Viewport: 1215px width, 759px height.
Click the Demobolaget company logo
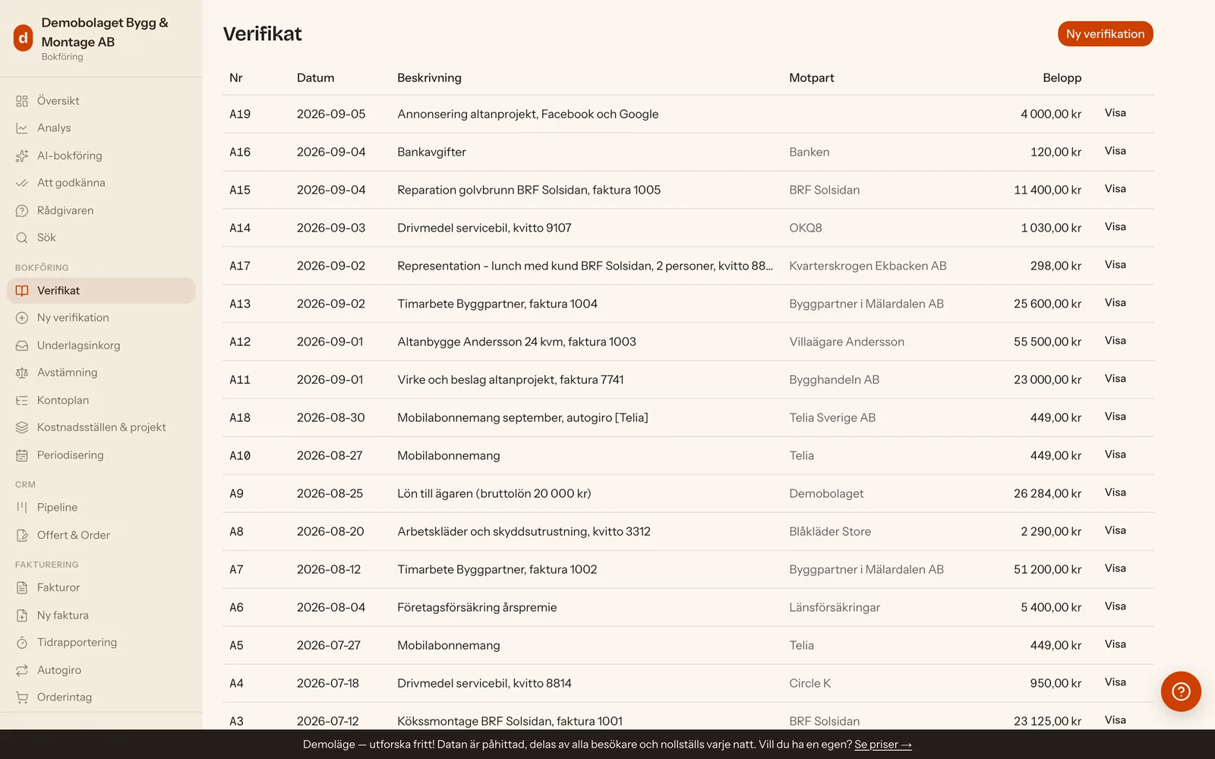pos(24,37)
